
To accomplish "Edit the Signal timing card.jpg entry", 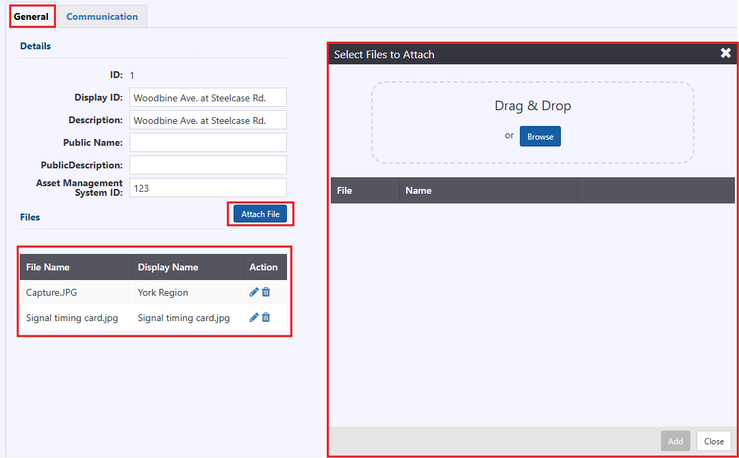I will pos(254,318).
